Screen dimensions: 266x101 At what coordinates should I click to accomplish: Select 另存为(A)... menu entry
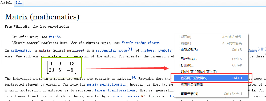pyautogui.click(x=211, y=59)
